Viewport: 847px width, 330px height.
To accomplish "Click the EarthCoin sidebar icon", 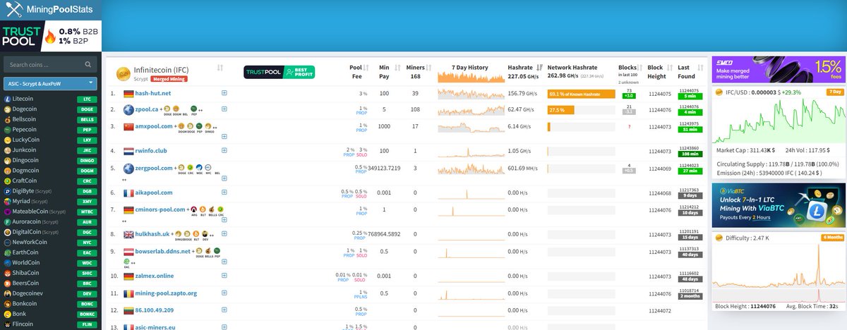I will (8, 252).
